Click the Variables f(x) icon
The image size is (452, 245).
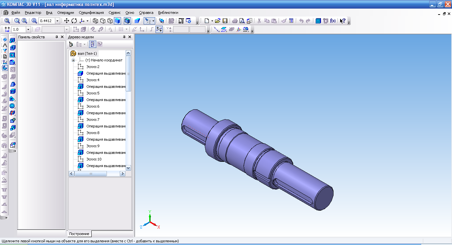[x=333, y=21]
